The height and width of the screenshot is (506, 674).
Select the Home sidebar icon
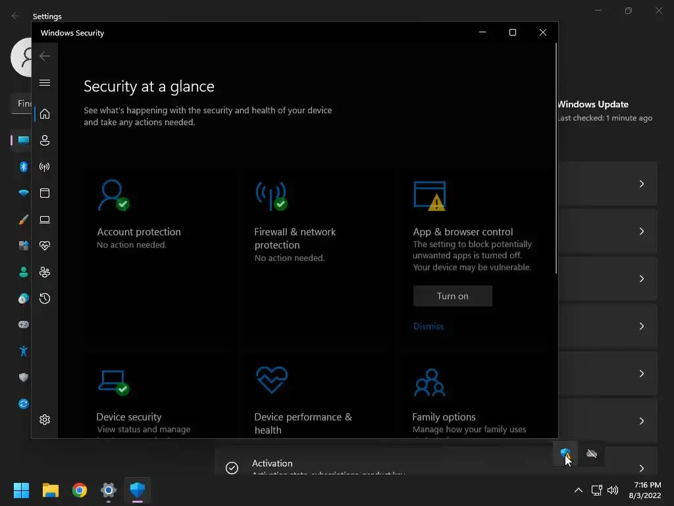click(45, 114)
